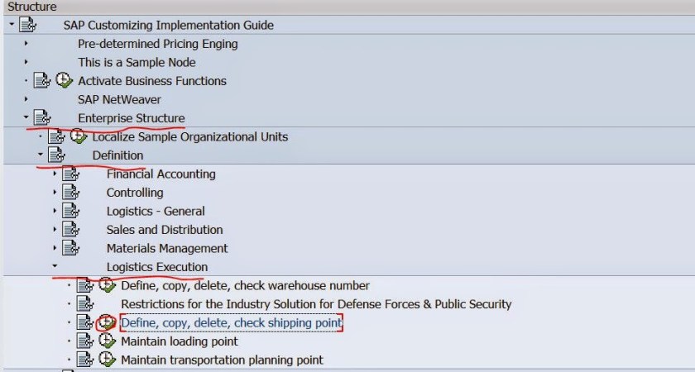695x372 pixels.
Task: Expand Logistics - General node
Action: tap(55, 211)
